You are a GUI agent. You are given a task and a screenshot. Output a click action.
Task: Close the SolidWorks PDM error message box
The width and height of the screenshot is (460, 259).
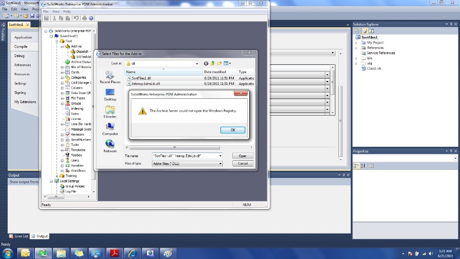pyautogui.click(x=241, y=93)
